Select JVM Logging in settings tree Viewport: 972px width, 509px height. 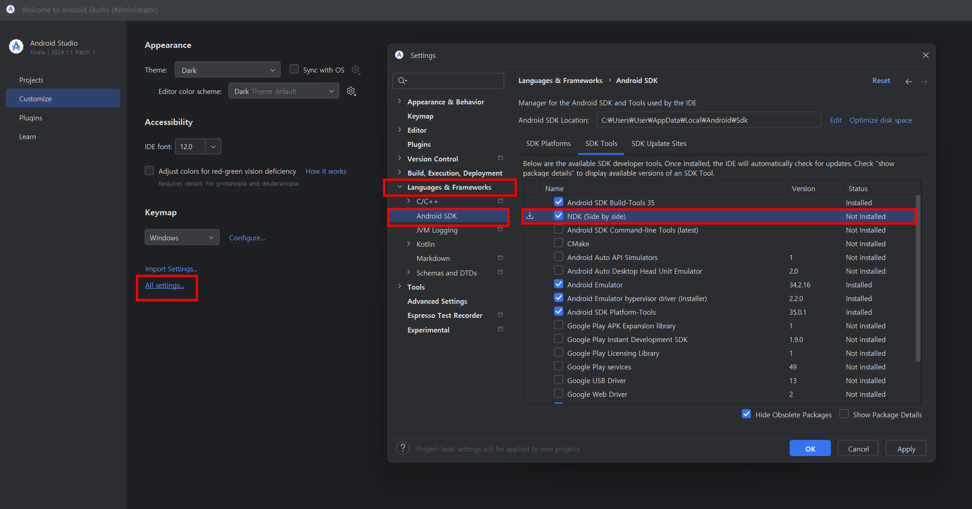click(x=437, y=230)
